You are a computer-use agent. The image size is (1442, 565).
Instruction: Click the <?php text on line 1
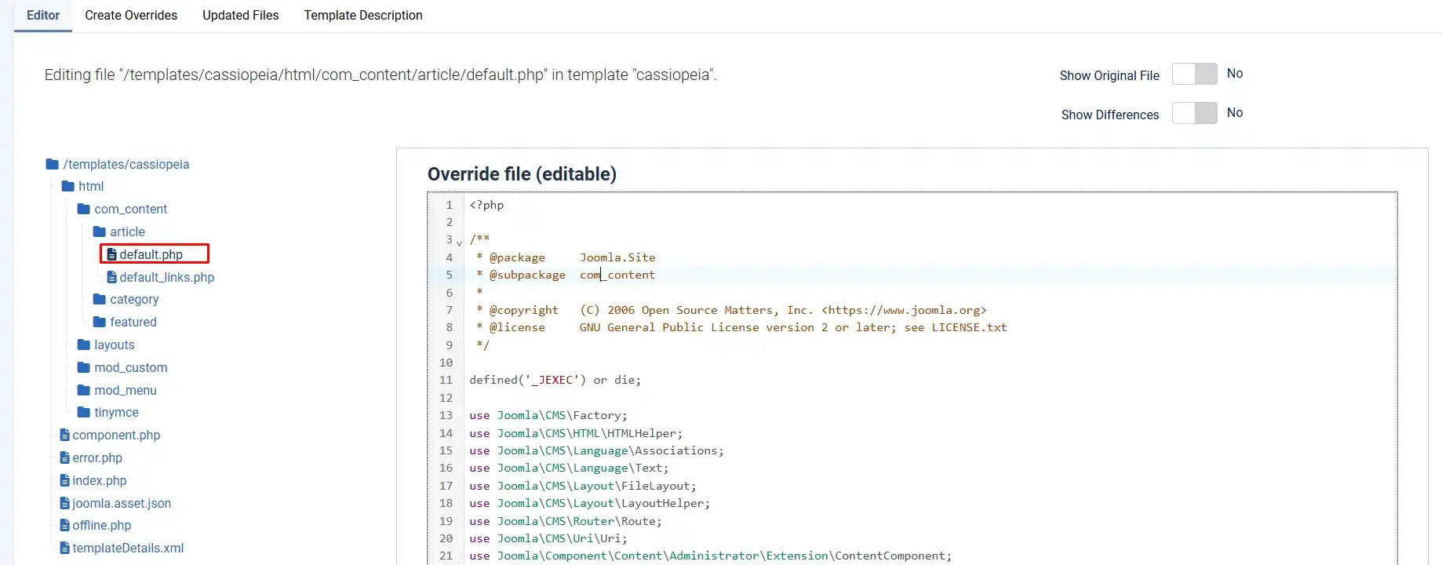point(486,205)
